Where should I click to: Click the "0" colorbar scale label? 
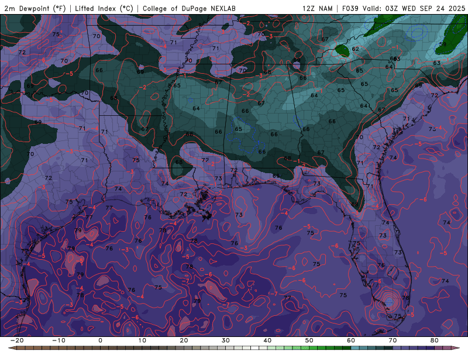click(x=100, y=340)
